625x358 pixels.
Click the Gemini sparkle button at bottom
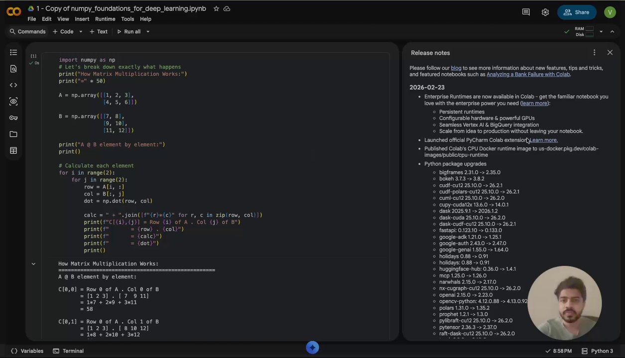(x=312, y=348)
